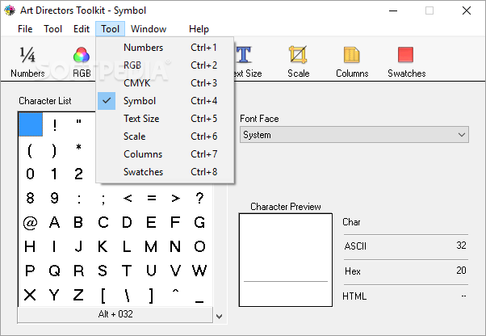Image resolution: width=486 pixels, height=336 pixels.
Task: Choose Columns Ctrl+7 menu entry
Action: [x=165, y=154]
